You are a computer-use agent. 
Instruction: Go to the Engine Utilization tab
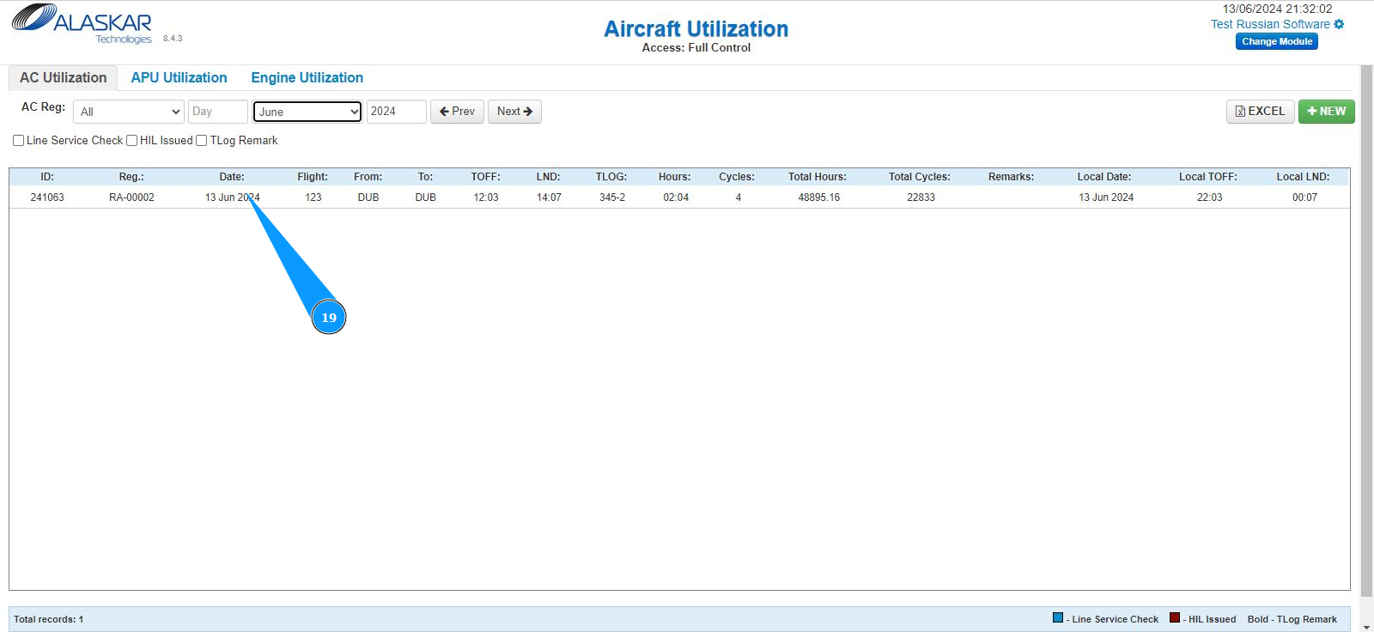pyautogui.click(x=307, y=77)
